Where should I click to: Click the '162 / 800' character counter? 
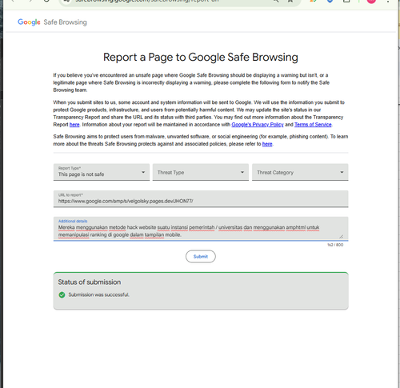click(335, 245)
